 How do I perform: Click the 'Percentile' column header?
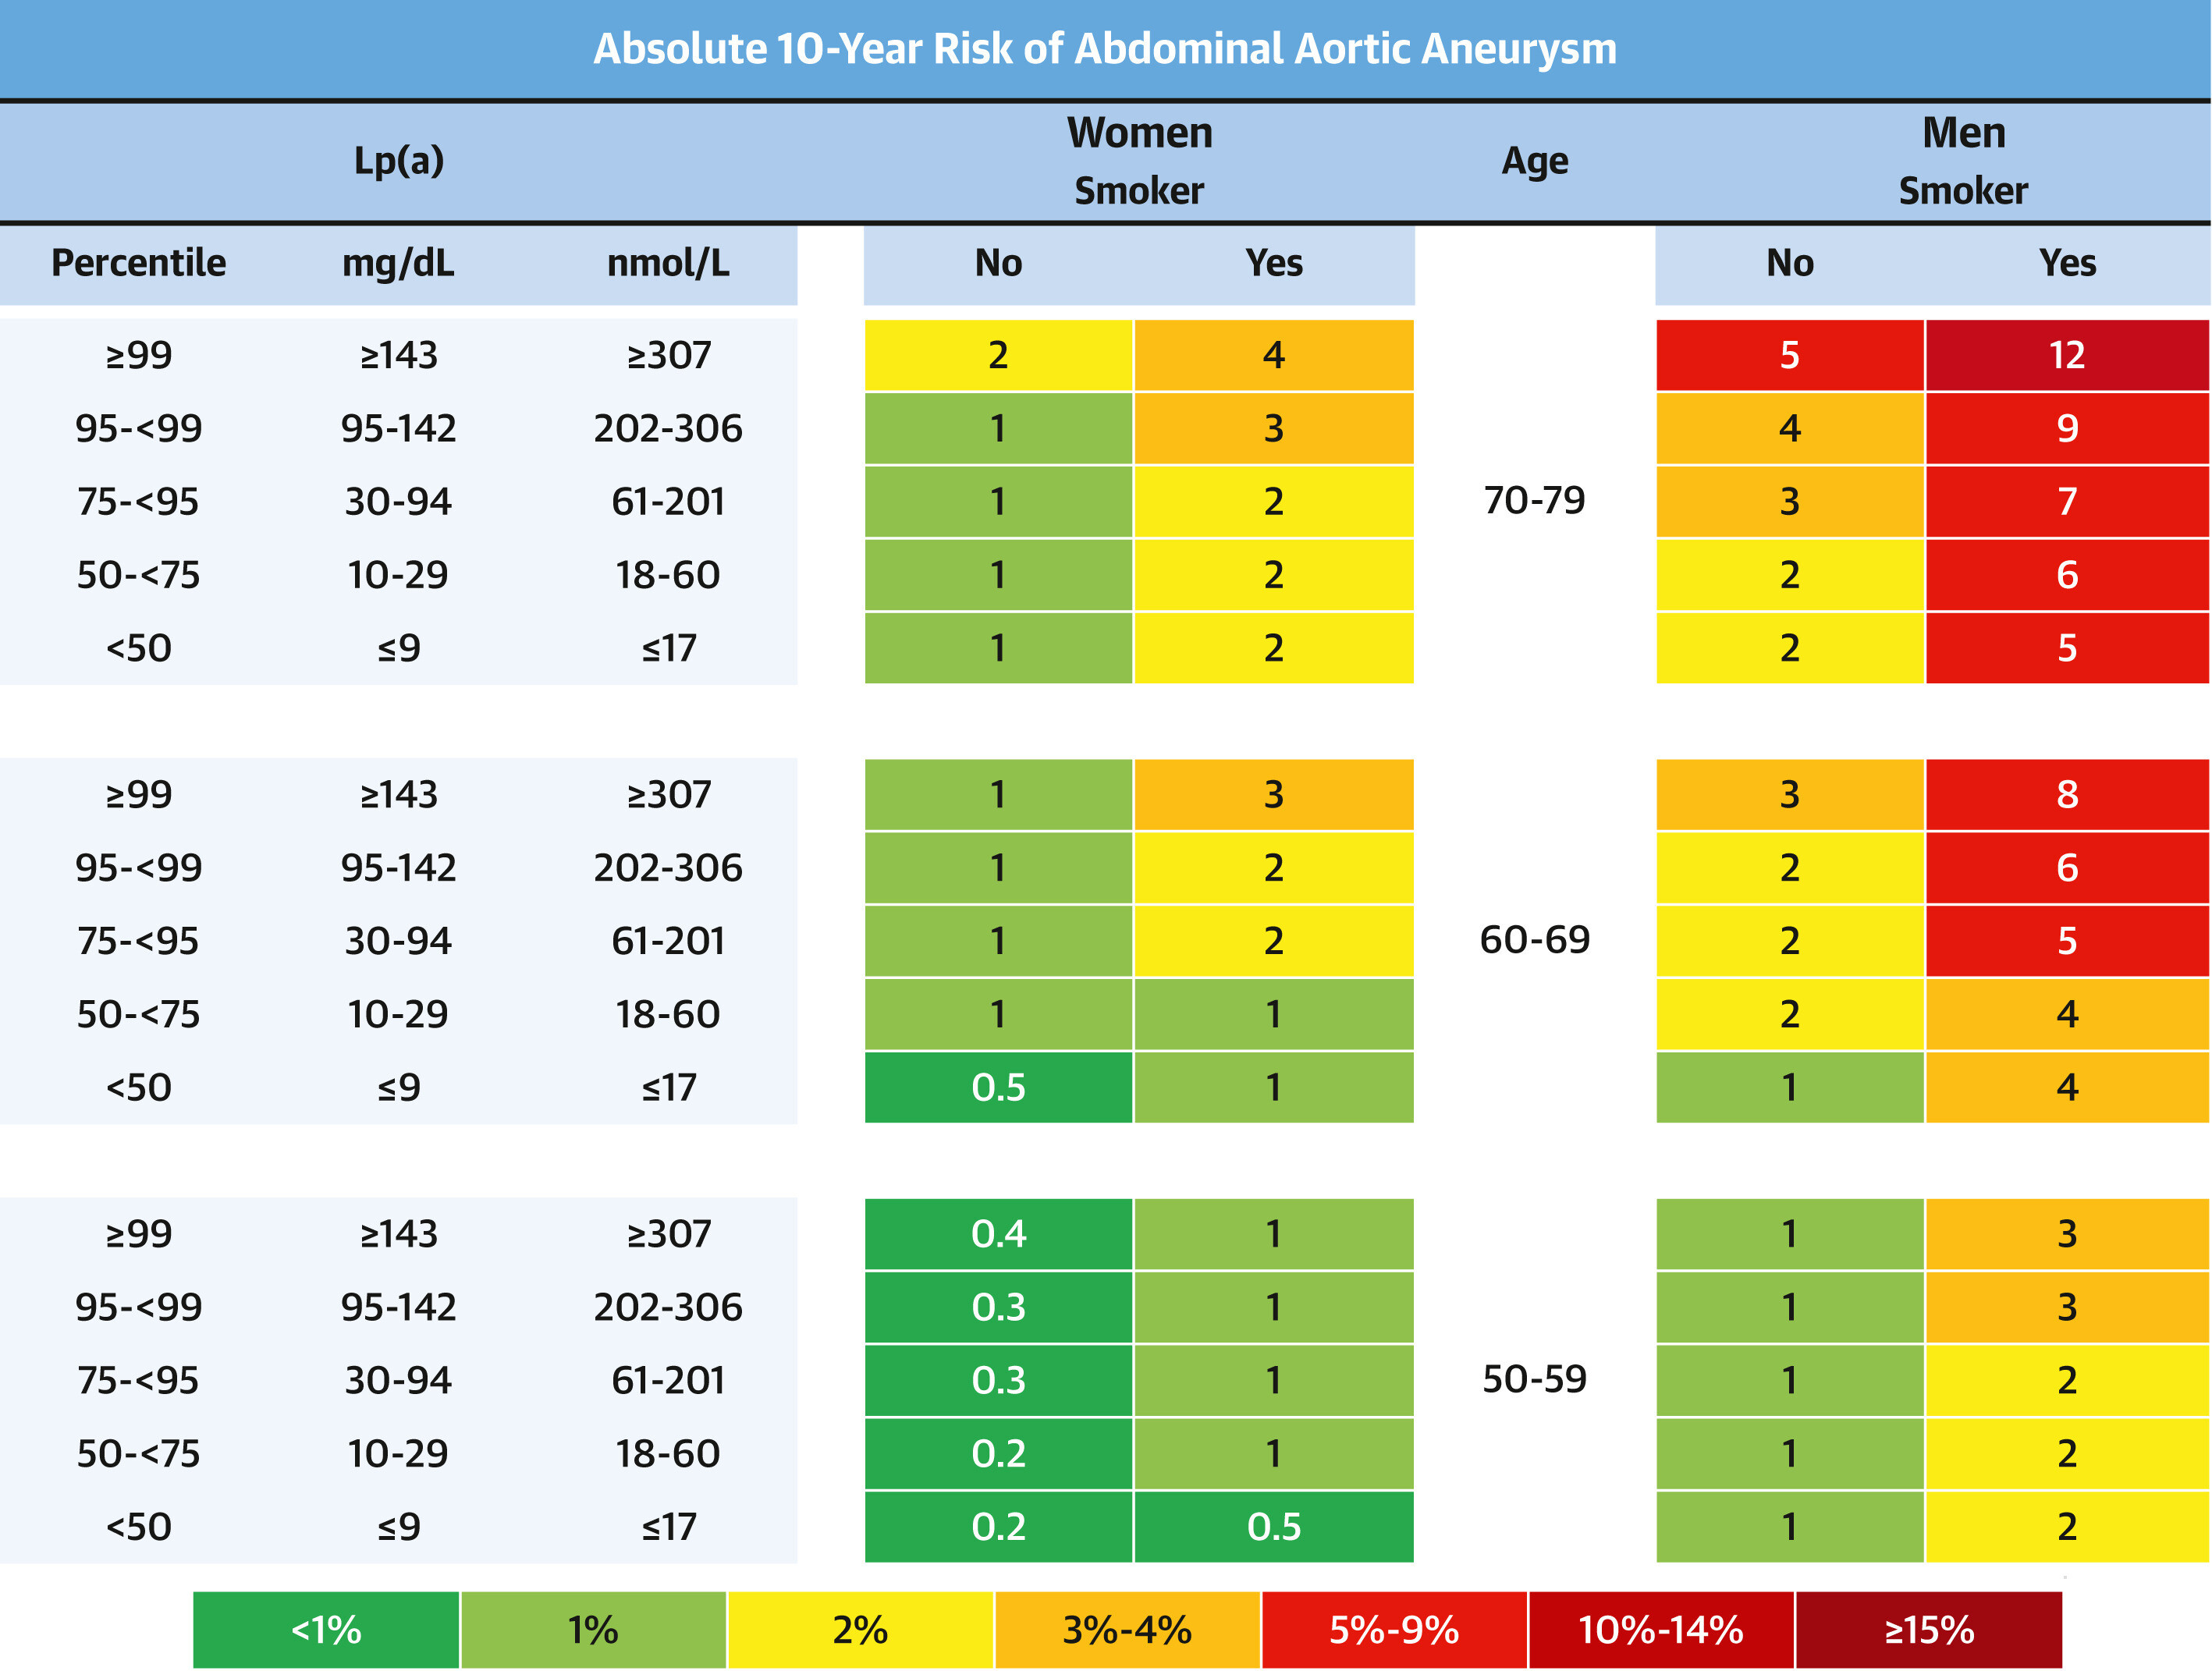(x=139, y=263)
